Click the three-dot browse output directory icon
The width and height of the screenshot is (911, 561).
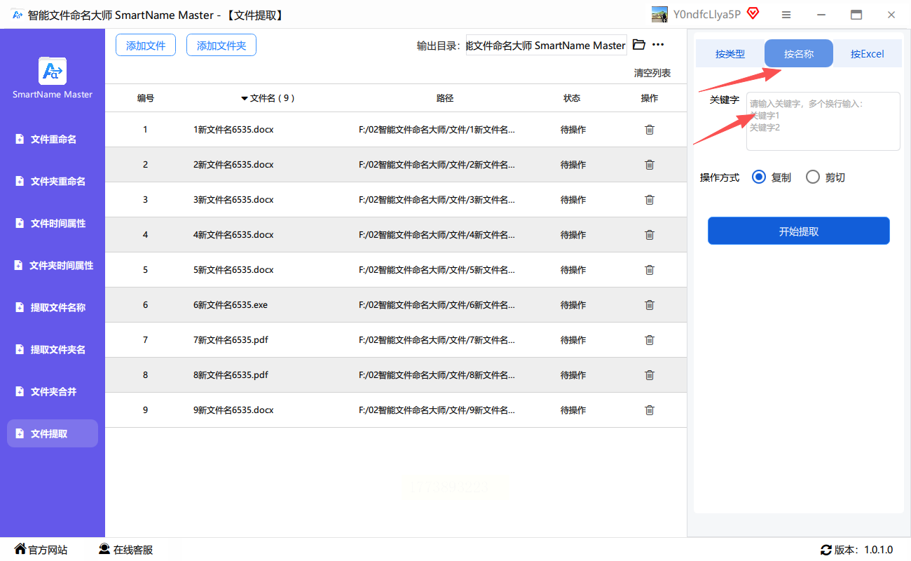[658, 45]
